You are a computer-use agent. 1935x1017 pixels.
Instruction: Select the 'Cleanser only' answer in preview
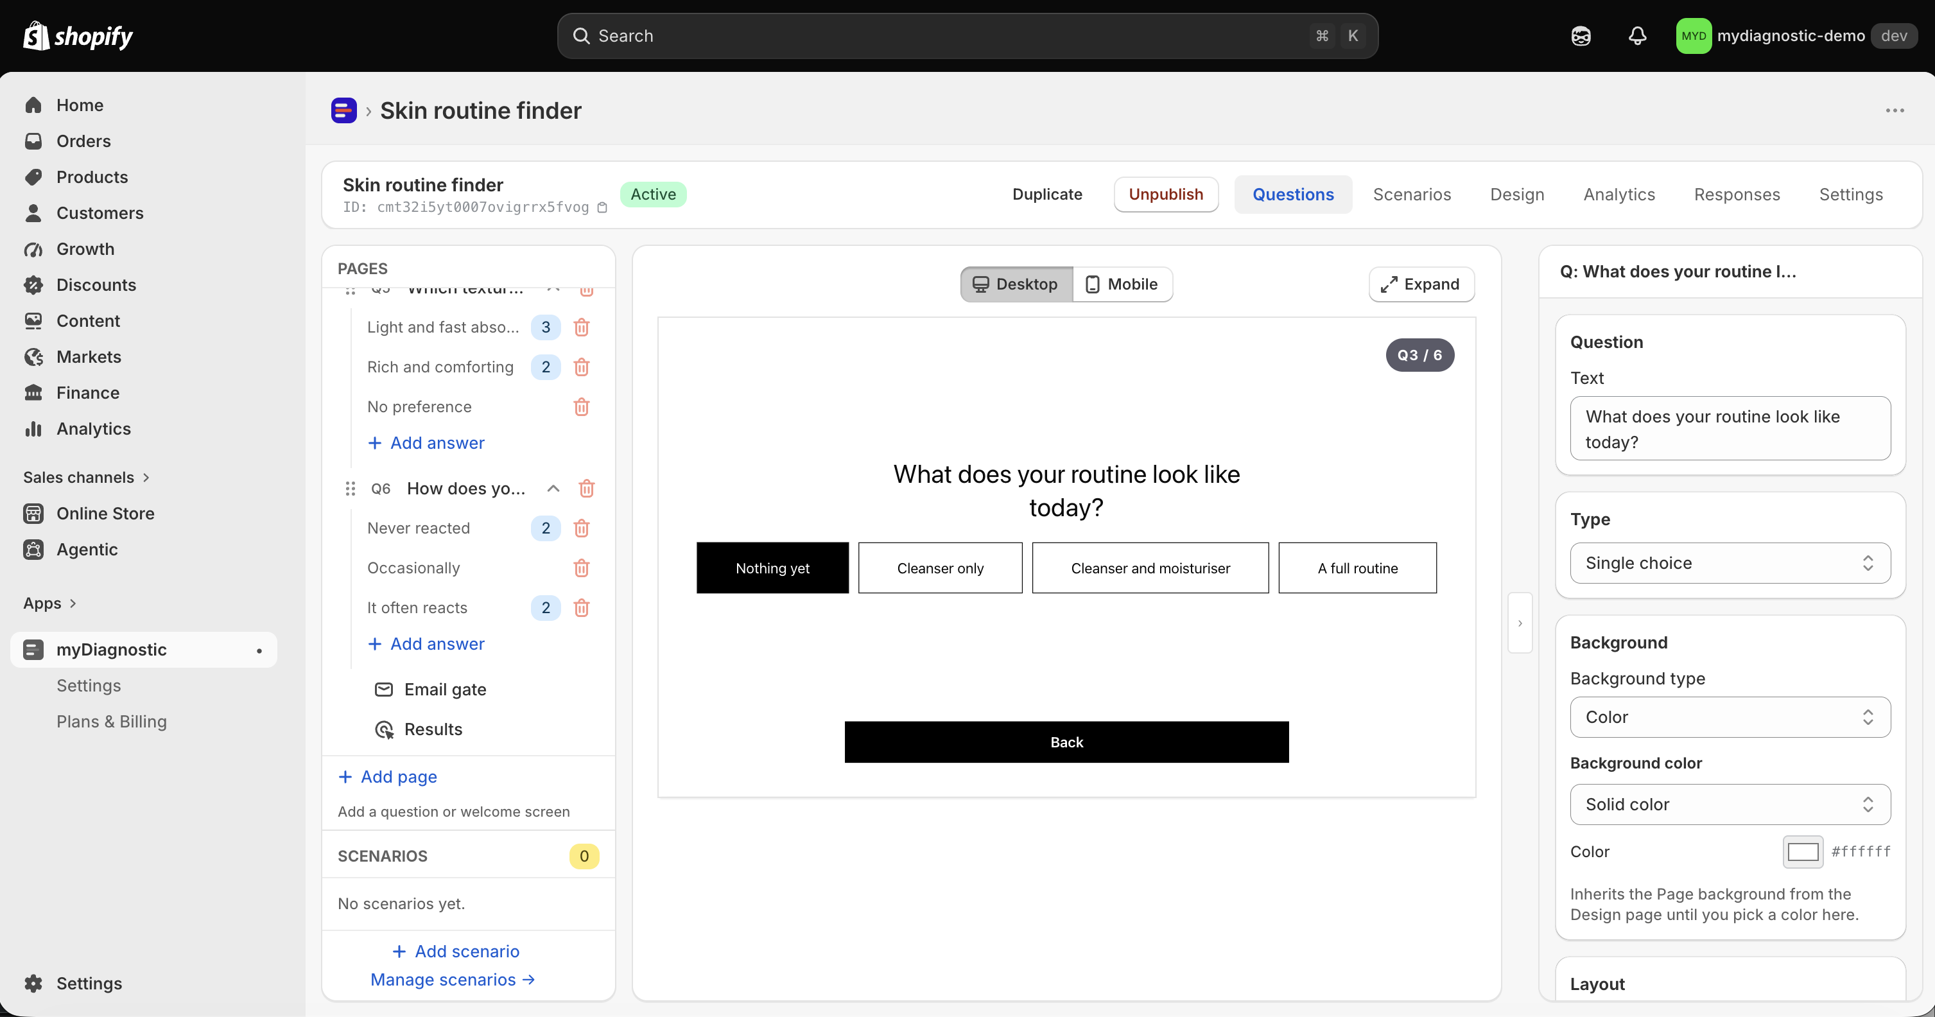940,569
